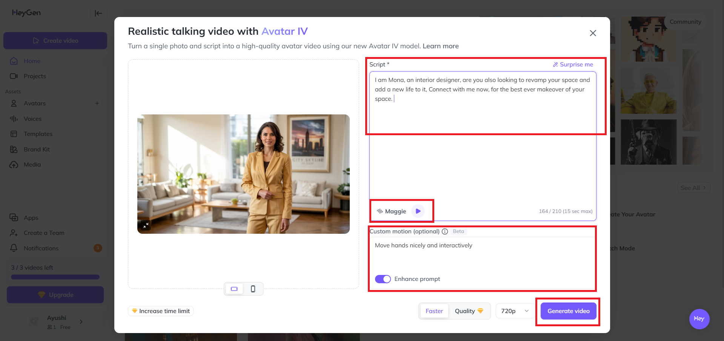Open the Home page icon
Viewport: 724px width, 341px height.
click(x=14, y=61)
